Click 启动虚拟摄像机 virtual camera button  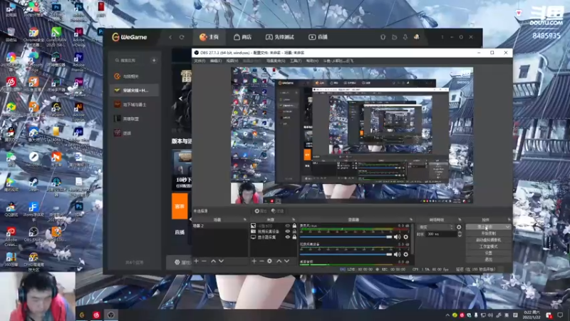pos(489,240)
